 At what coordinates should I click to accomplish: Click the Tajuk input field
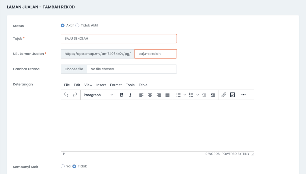point(119,38)
